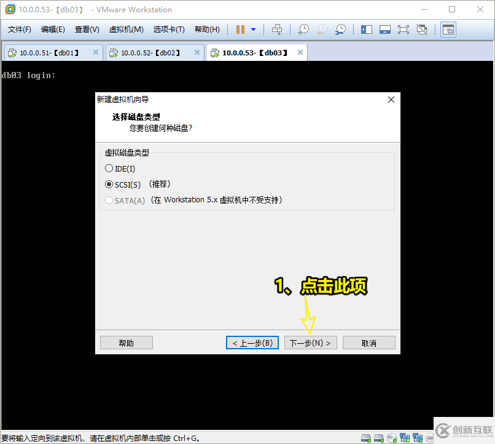Open the snapshot manager wrench-clock icon

coord(340,30)
